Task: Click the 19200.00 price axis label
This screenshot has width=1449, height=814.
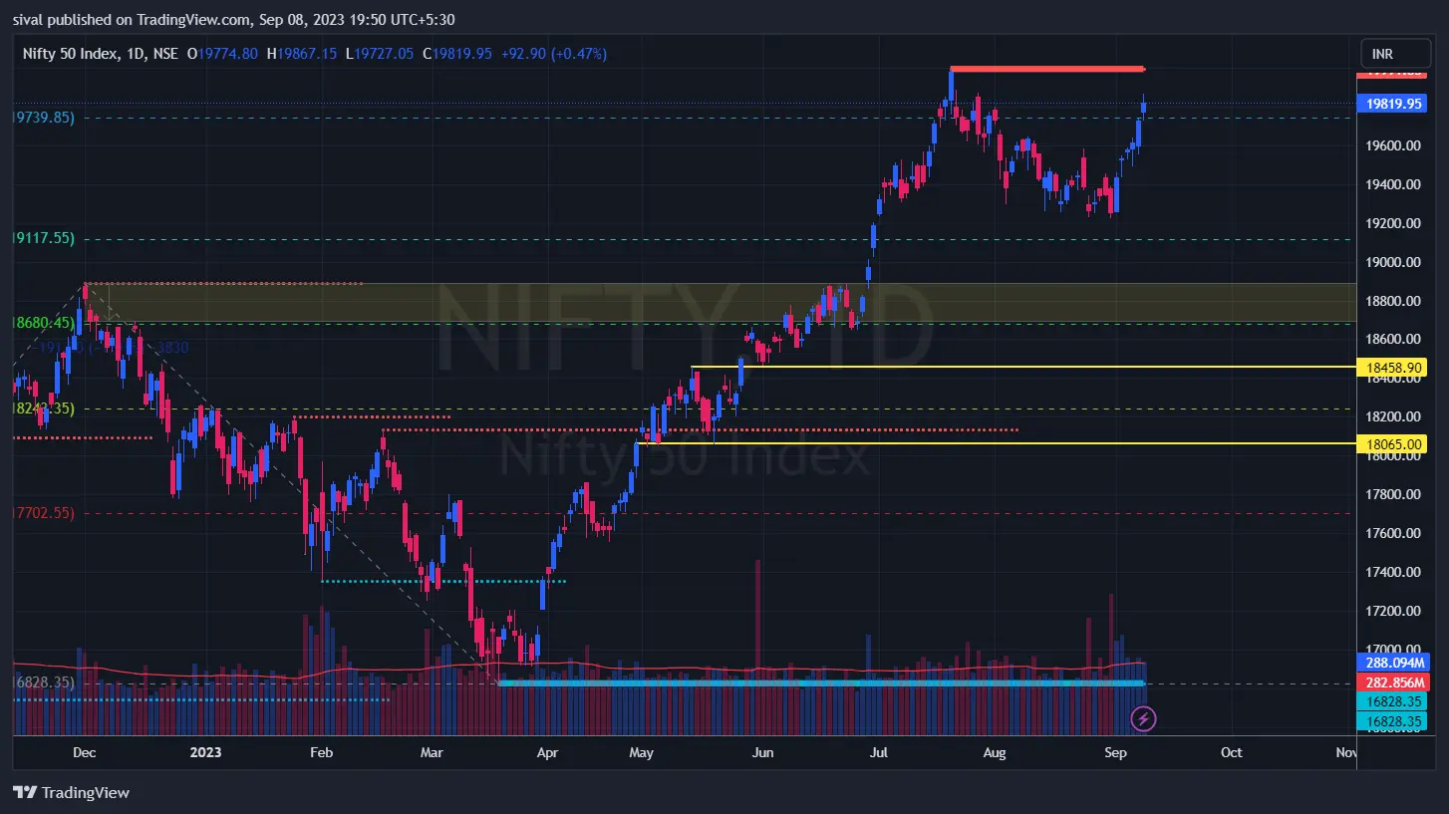Action: point(1391,223)
